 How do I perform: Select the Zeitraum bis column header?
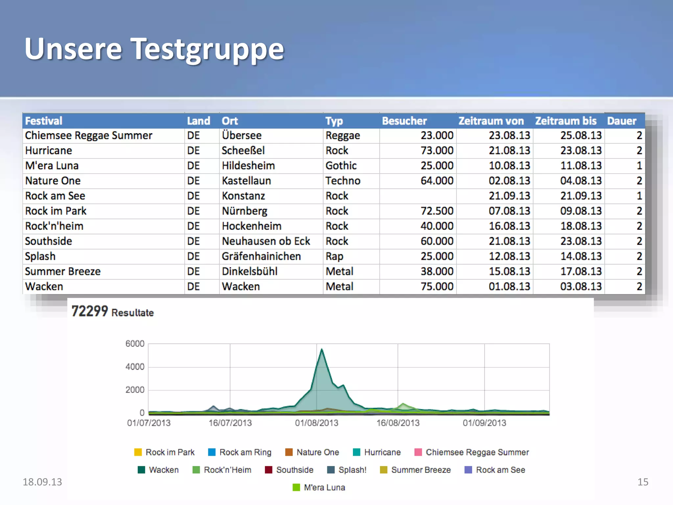(569, 121)
